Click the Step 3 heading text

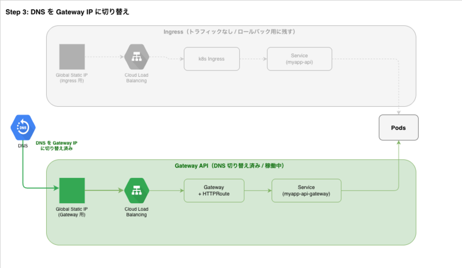[x=67, y=12]
